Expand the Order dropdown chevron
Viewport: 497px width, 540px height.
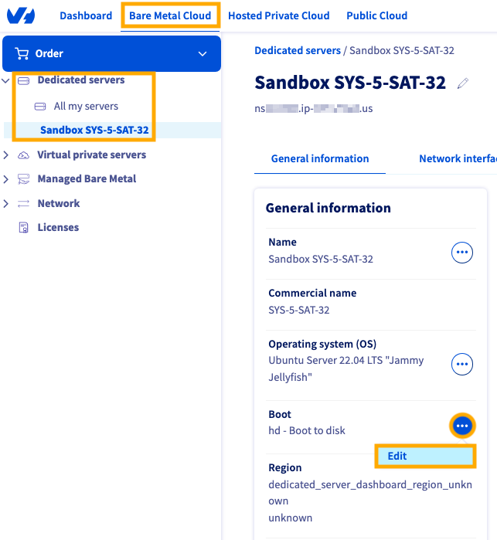click(203, 54)
